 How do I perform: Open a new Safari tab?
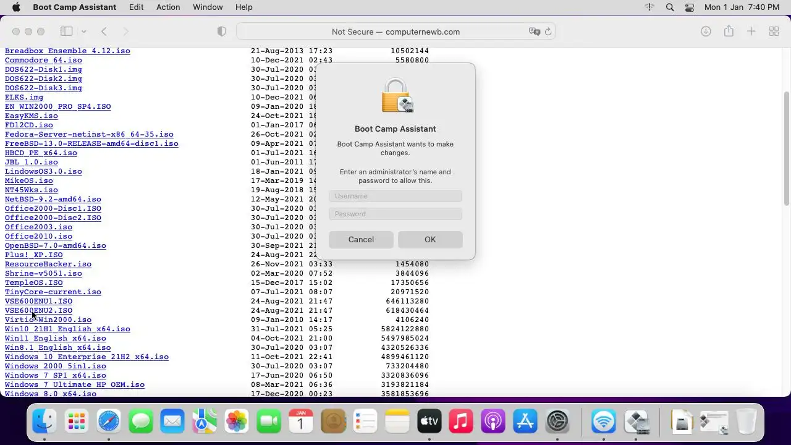click(x=751, y=32)
